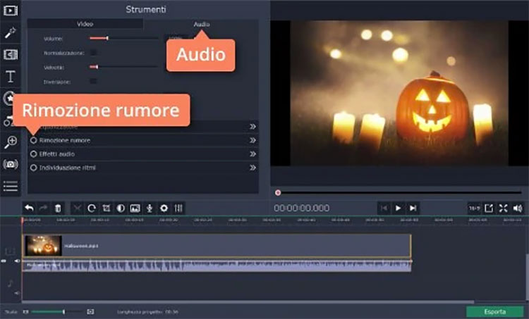Click the preview seek bar

click(398, 193)
